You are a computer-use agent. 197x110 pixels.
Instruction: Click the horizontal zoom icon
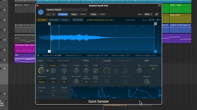pos(154,20)
